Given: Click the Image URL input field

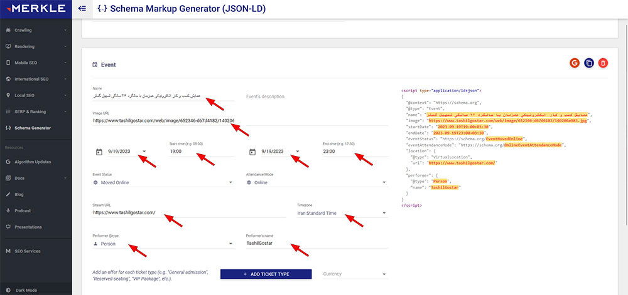Looking at the screenshot, I should pos(163,120).
